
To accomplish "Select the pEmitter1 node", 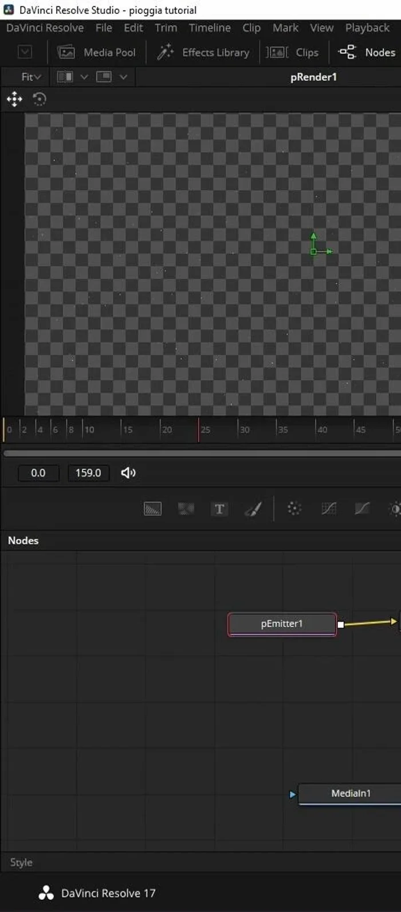I will tap(281, 623).
